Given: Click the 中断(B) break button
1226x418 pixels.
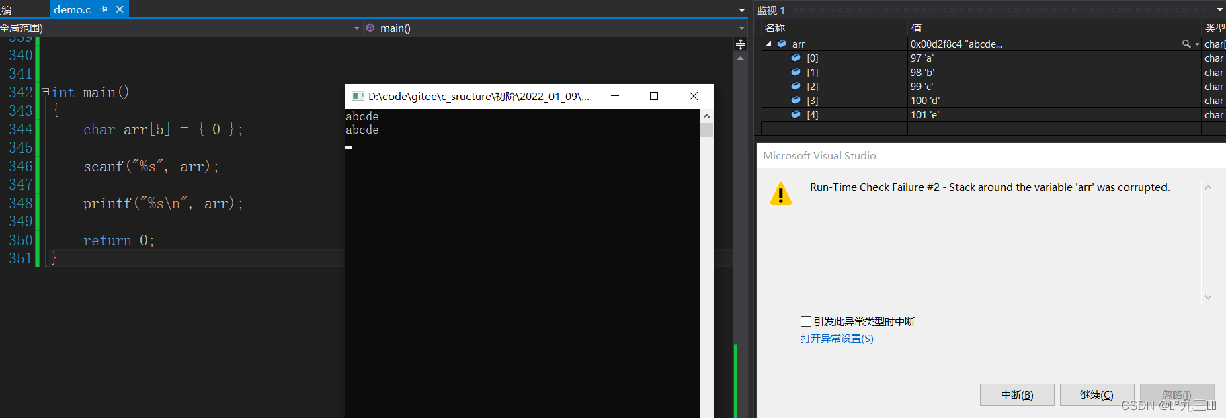Looking at the screenshot, I should [1016, 395].
